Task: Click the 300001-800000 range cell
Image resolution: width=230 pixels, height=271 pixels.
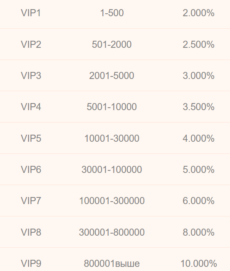Action: pos(112,232)
